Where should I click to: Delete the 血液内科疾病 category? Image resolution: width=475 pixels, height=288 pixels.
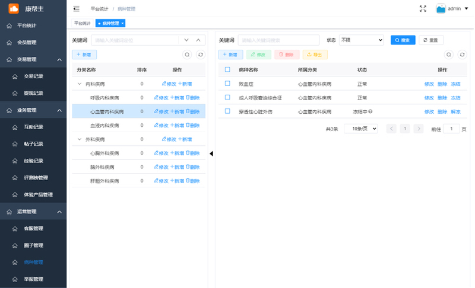[x=192, y=126]
